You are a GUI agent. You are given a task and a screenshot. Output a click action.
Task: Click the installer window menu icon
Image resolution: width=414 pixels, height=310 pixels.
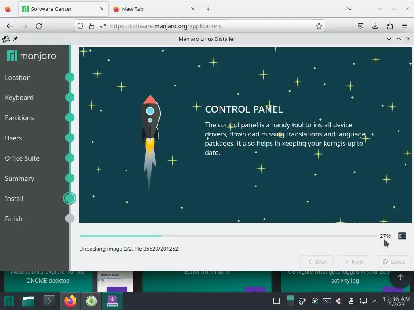tap(6, 39)
